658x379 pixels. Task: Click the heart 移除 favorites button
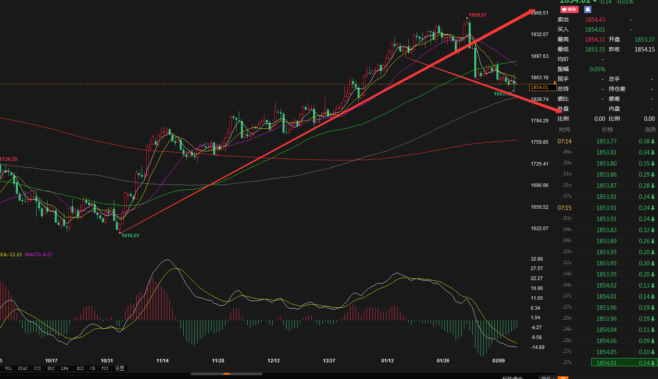(x=569, y=10)
